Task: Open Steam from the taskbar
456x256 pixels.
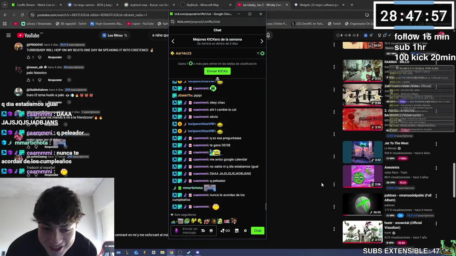Action: pyautogui.click(x=188, y=252)
